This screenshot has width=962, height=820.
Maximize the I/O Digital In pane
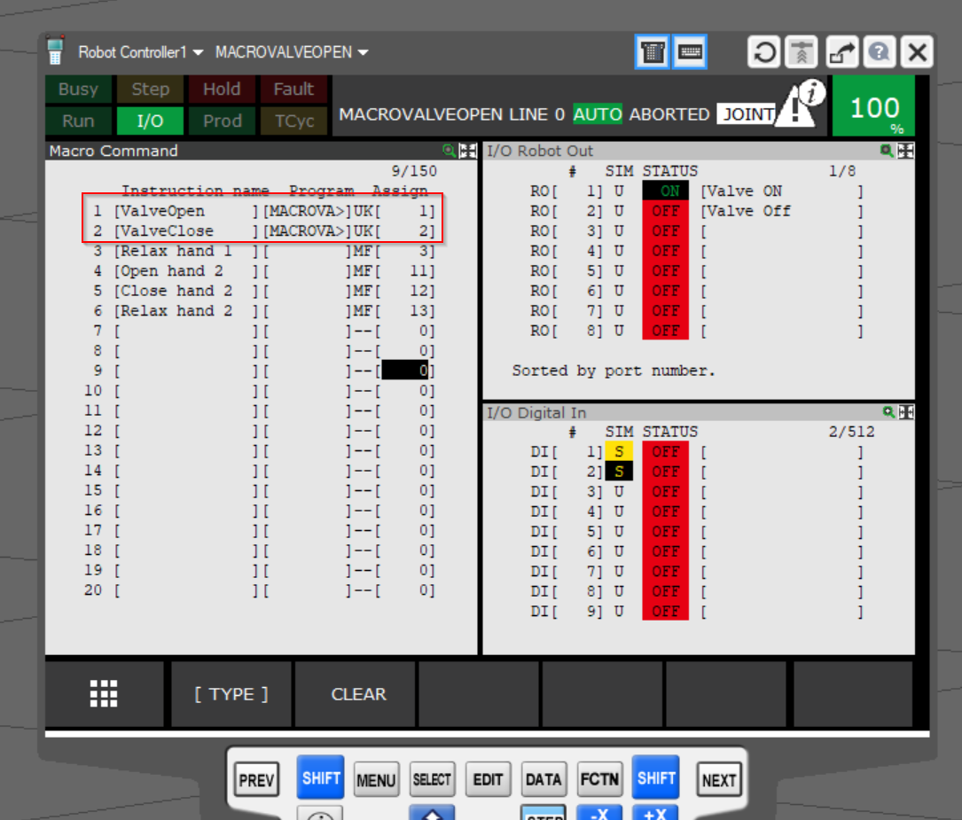coord(906,412)
